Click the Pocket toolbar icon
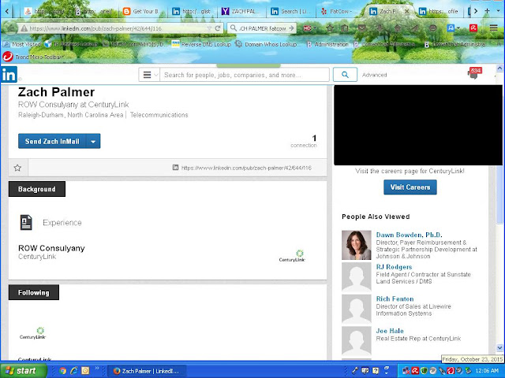Image resolution: width=505 pixels, height=378 pixels. (362, 28)
